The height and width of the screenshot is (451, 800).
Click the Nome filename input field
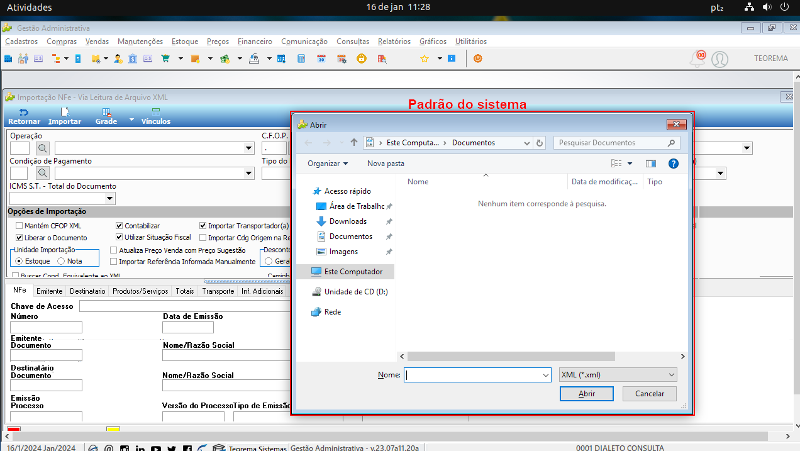(472, 375)
